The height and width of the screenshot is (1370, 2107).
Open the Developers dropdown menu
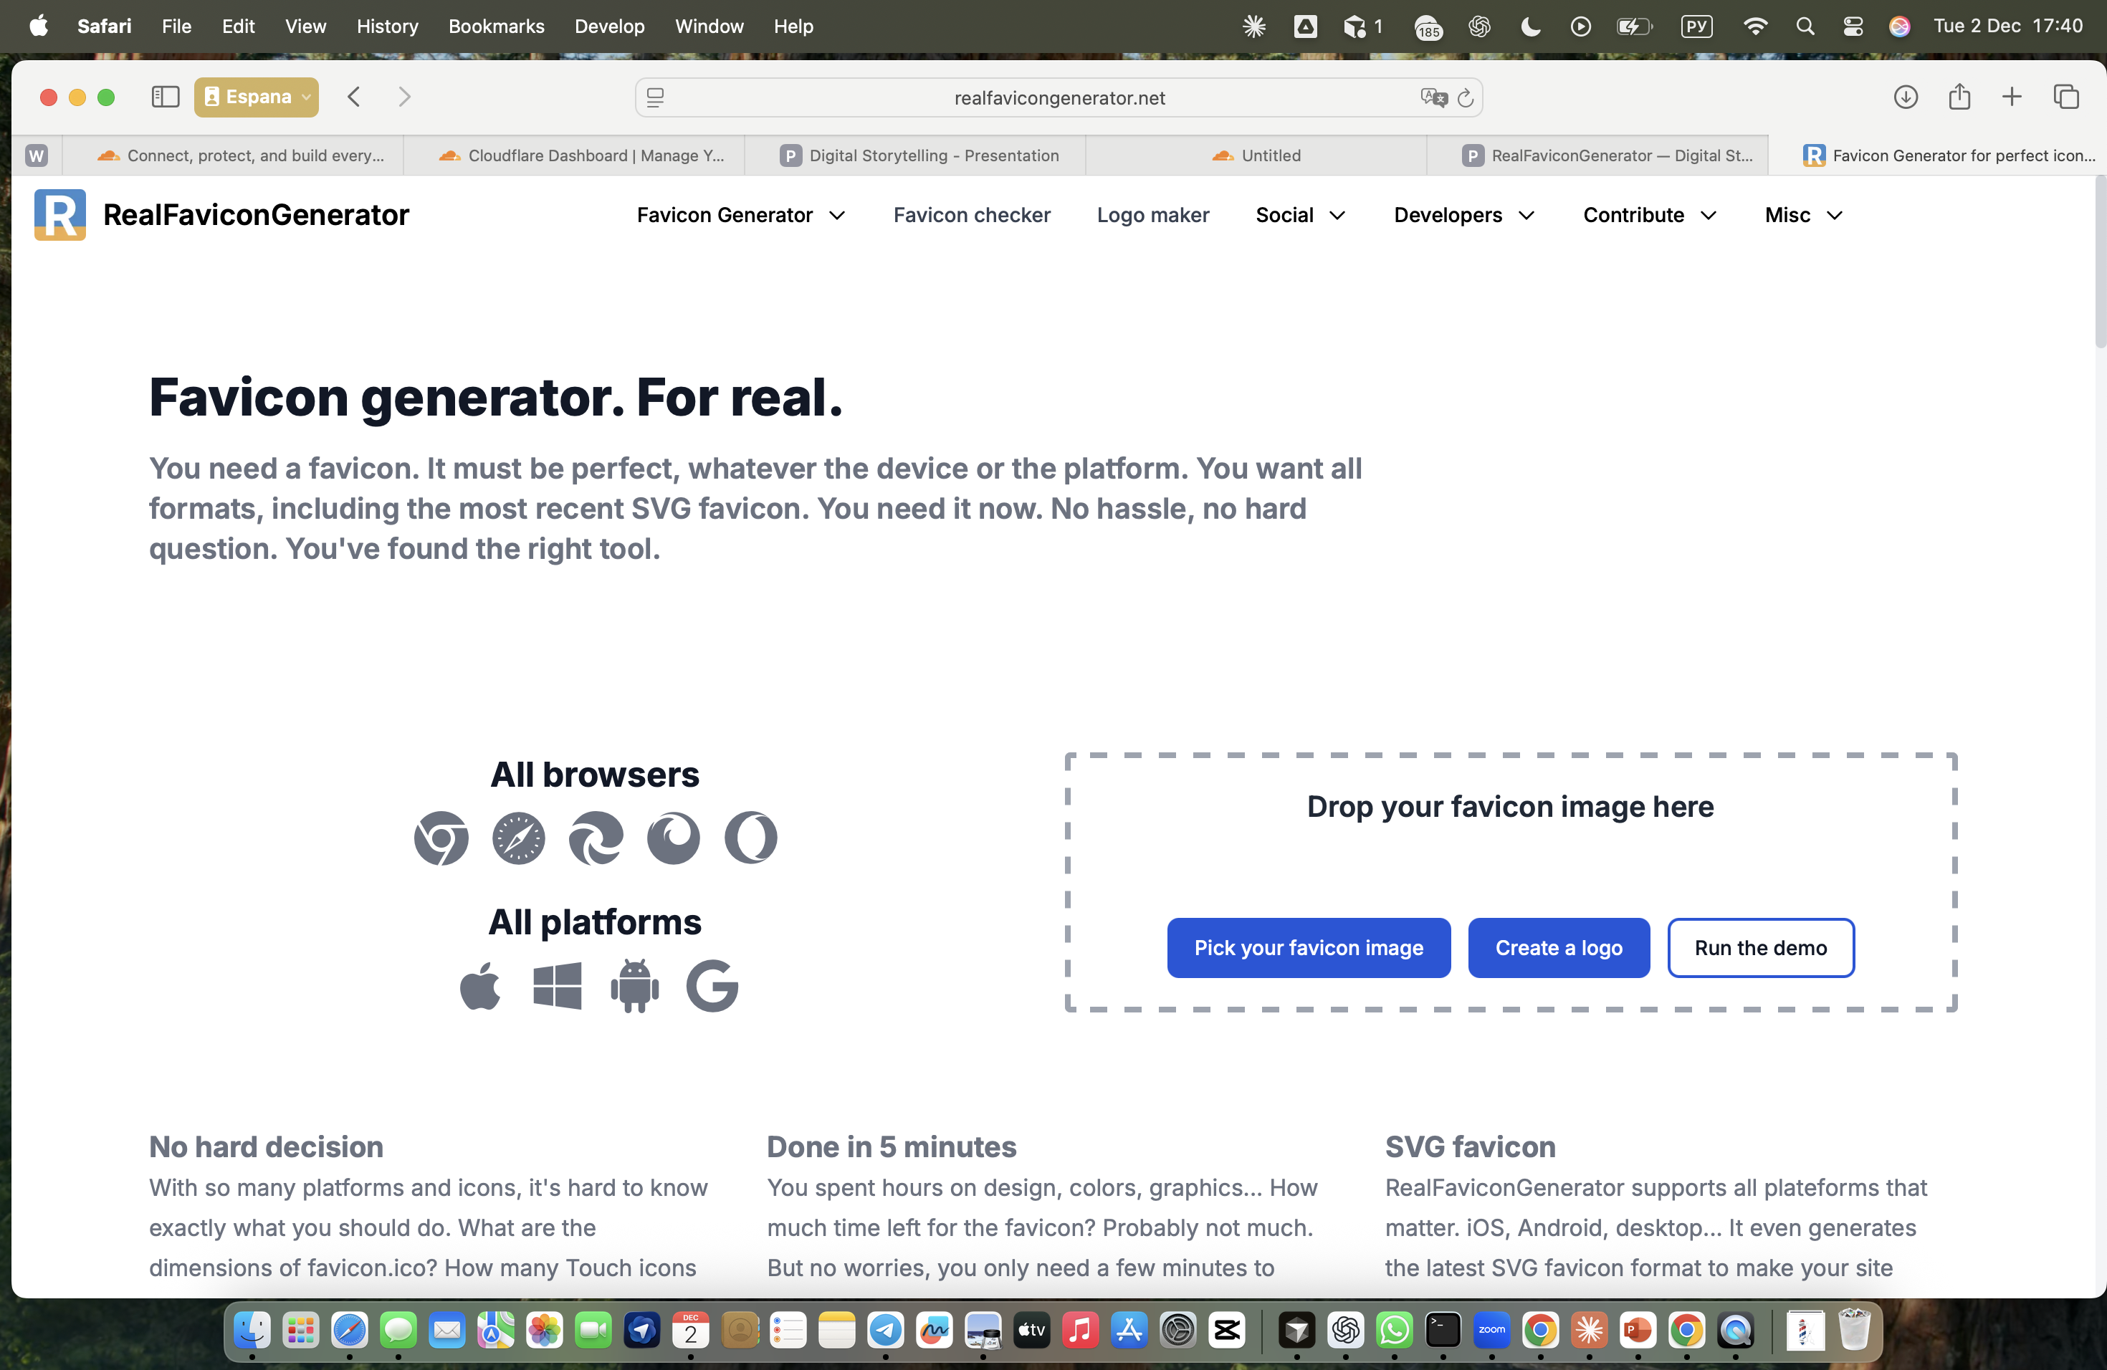[1463, 215]
